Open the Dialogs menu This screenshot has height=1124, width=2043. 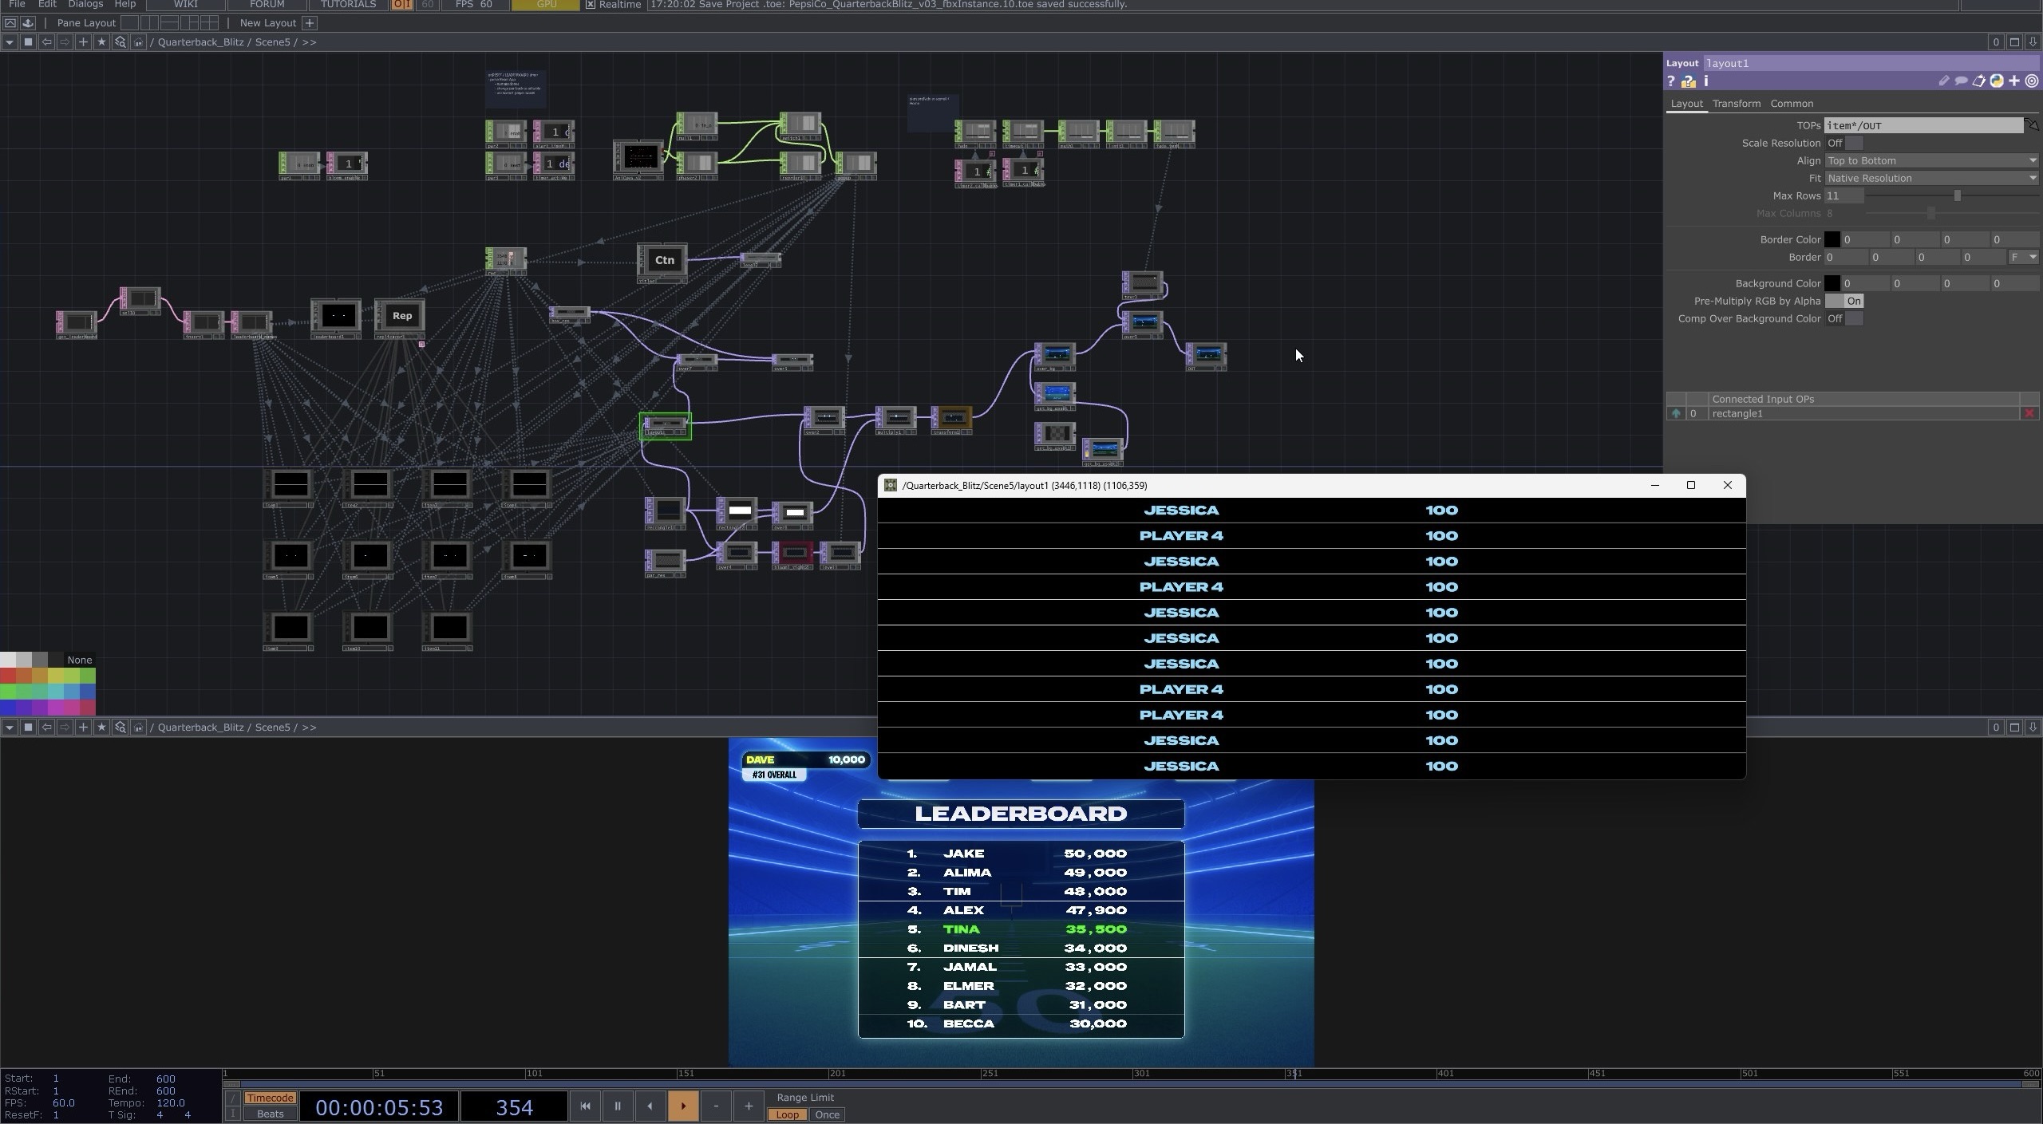click(x=85, y=5)
